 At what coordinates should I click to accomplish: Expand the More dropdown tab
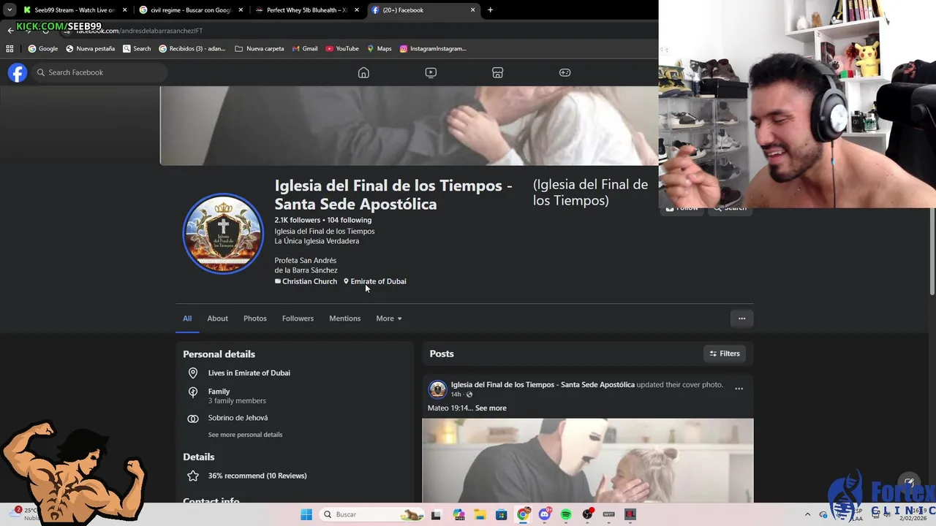pos(389,319)
